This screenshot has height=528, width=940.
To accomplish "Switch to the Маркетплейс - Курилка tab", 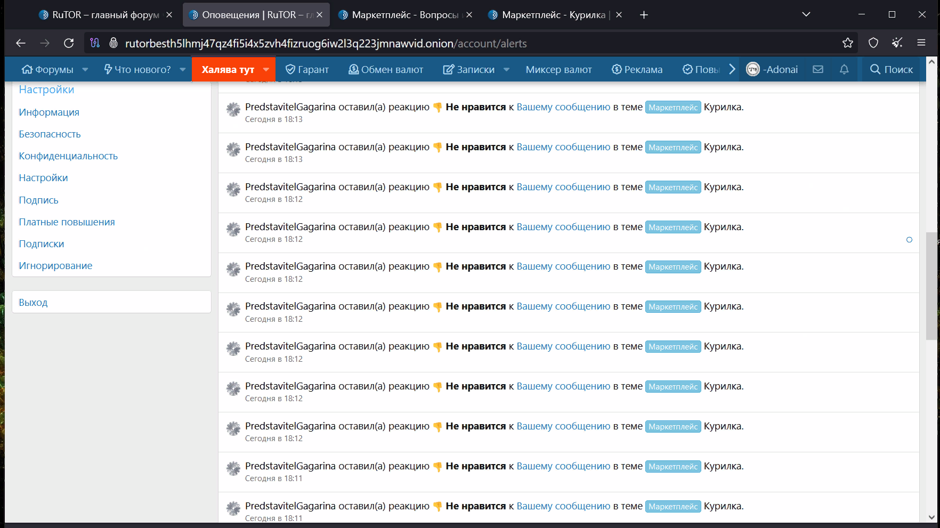I will click(554, 15).
